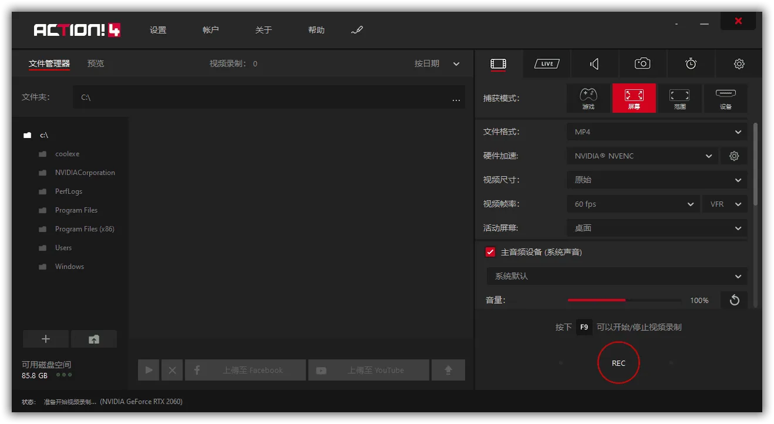Image resolution: width=774 pixels, height=424 pixels.
Task: Click the disk space dots indicator
Action: click(x=64, y=375)
